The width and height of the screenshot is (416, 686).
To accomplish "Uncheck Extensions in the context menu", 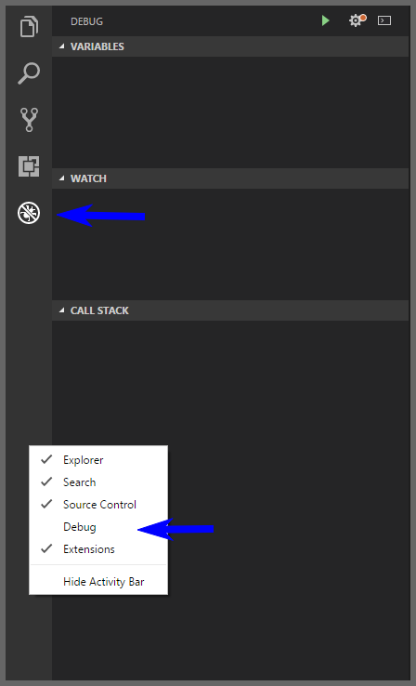I will tap(98, 549).
